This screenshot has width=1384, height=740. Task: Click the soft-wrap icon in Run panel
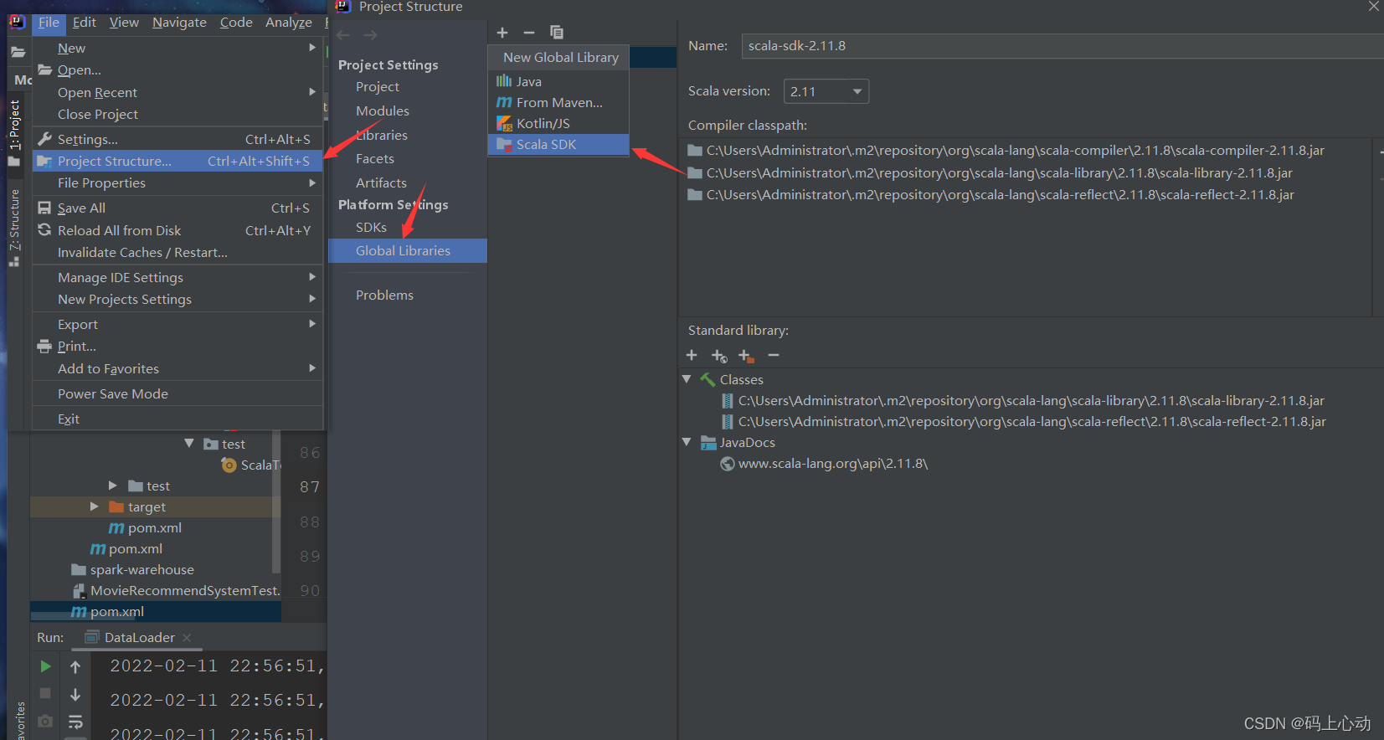click(75, 722)
